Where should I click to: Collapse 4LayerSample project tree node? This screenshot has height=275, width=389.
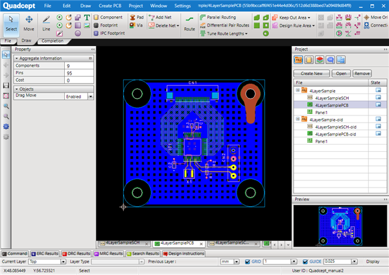tap(298, 90)
